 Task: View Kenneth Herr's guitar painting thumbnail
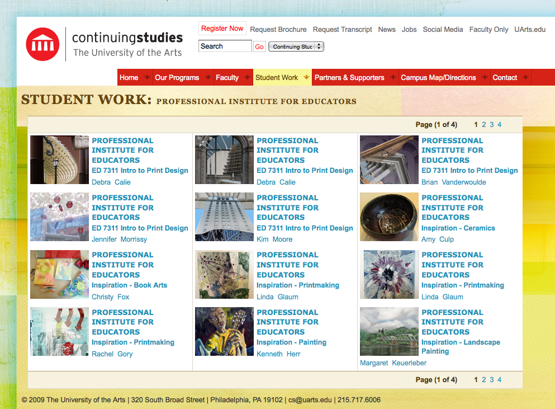pyautogui.click(x=224, y=331)
